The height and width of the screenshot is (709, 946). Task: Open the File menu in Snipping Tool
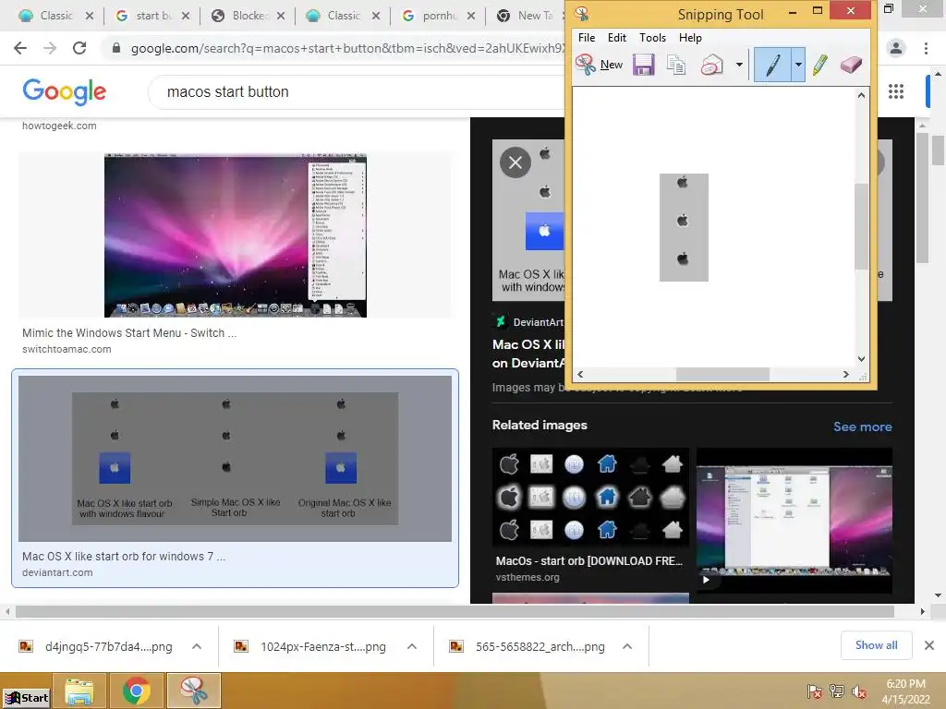coord(587,37)
